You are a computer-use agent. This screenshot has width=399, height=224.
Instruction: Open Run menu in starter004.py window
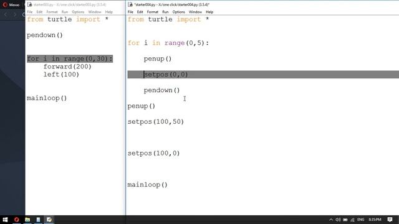165,12
